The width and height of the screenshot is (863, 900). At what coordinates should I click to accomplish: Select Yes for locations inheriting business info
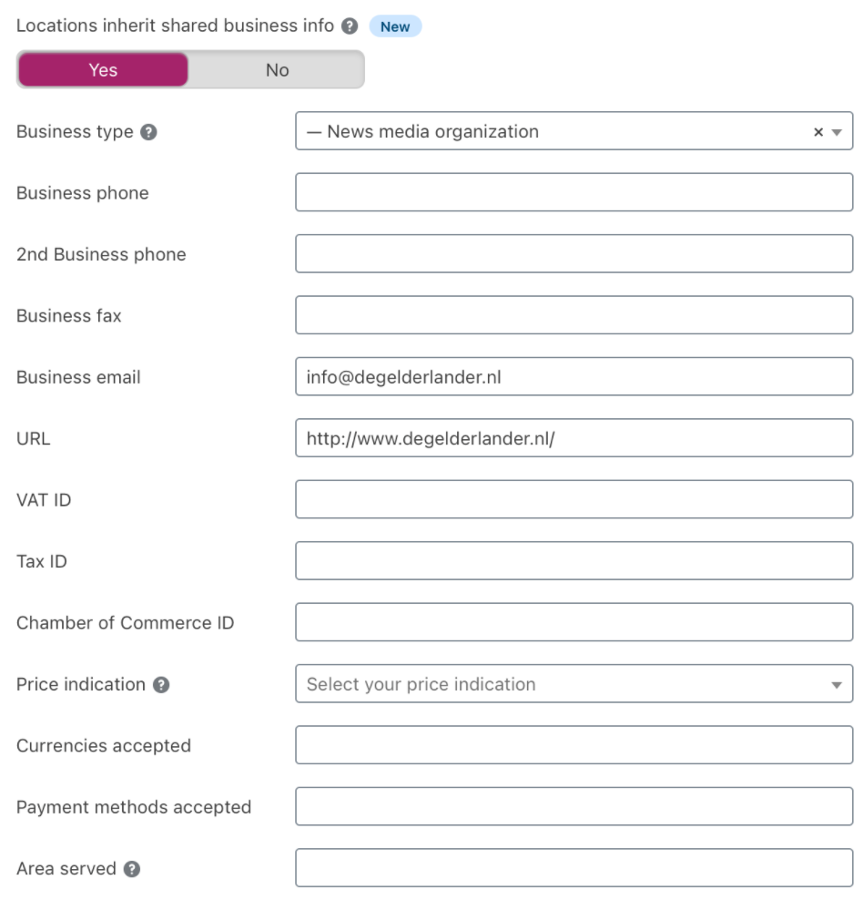point(103,70)
